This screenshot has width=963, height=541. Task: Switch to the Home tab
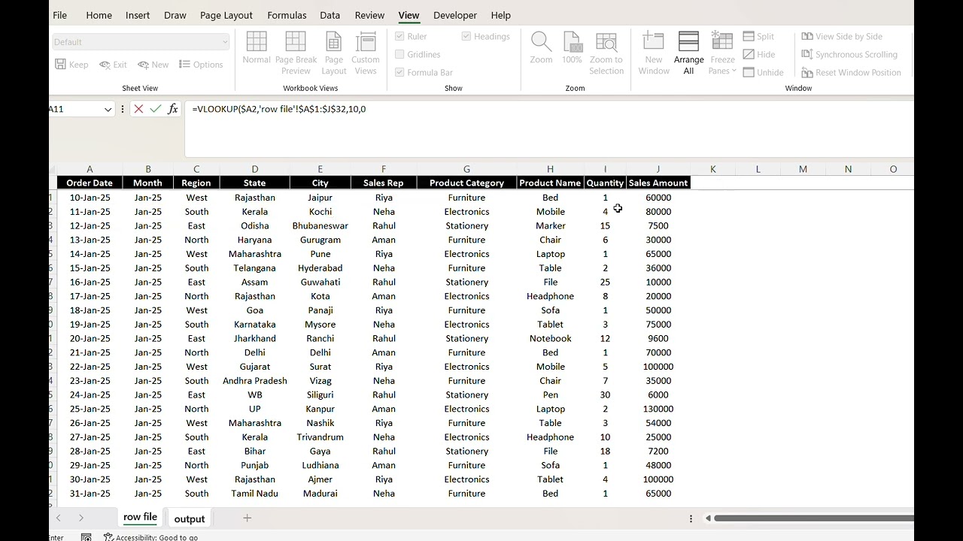(99, 15)
